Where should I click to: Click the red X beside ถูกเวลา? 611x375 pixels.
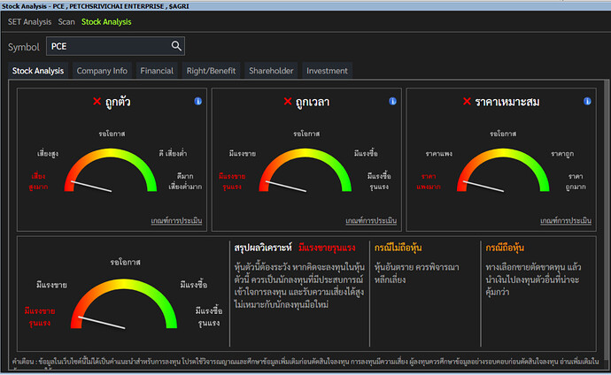pyautogui.click(x=288, y=102)
